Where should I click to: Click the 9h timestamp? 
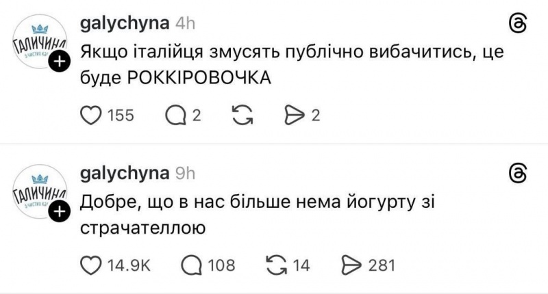(x=186, y=173)
